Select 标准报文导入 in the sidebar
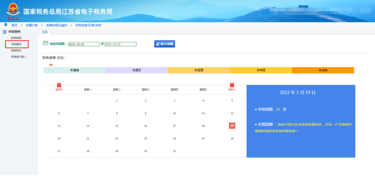This screenshot has width=375, height=177. click(18, 57)
